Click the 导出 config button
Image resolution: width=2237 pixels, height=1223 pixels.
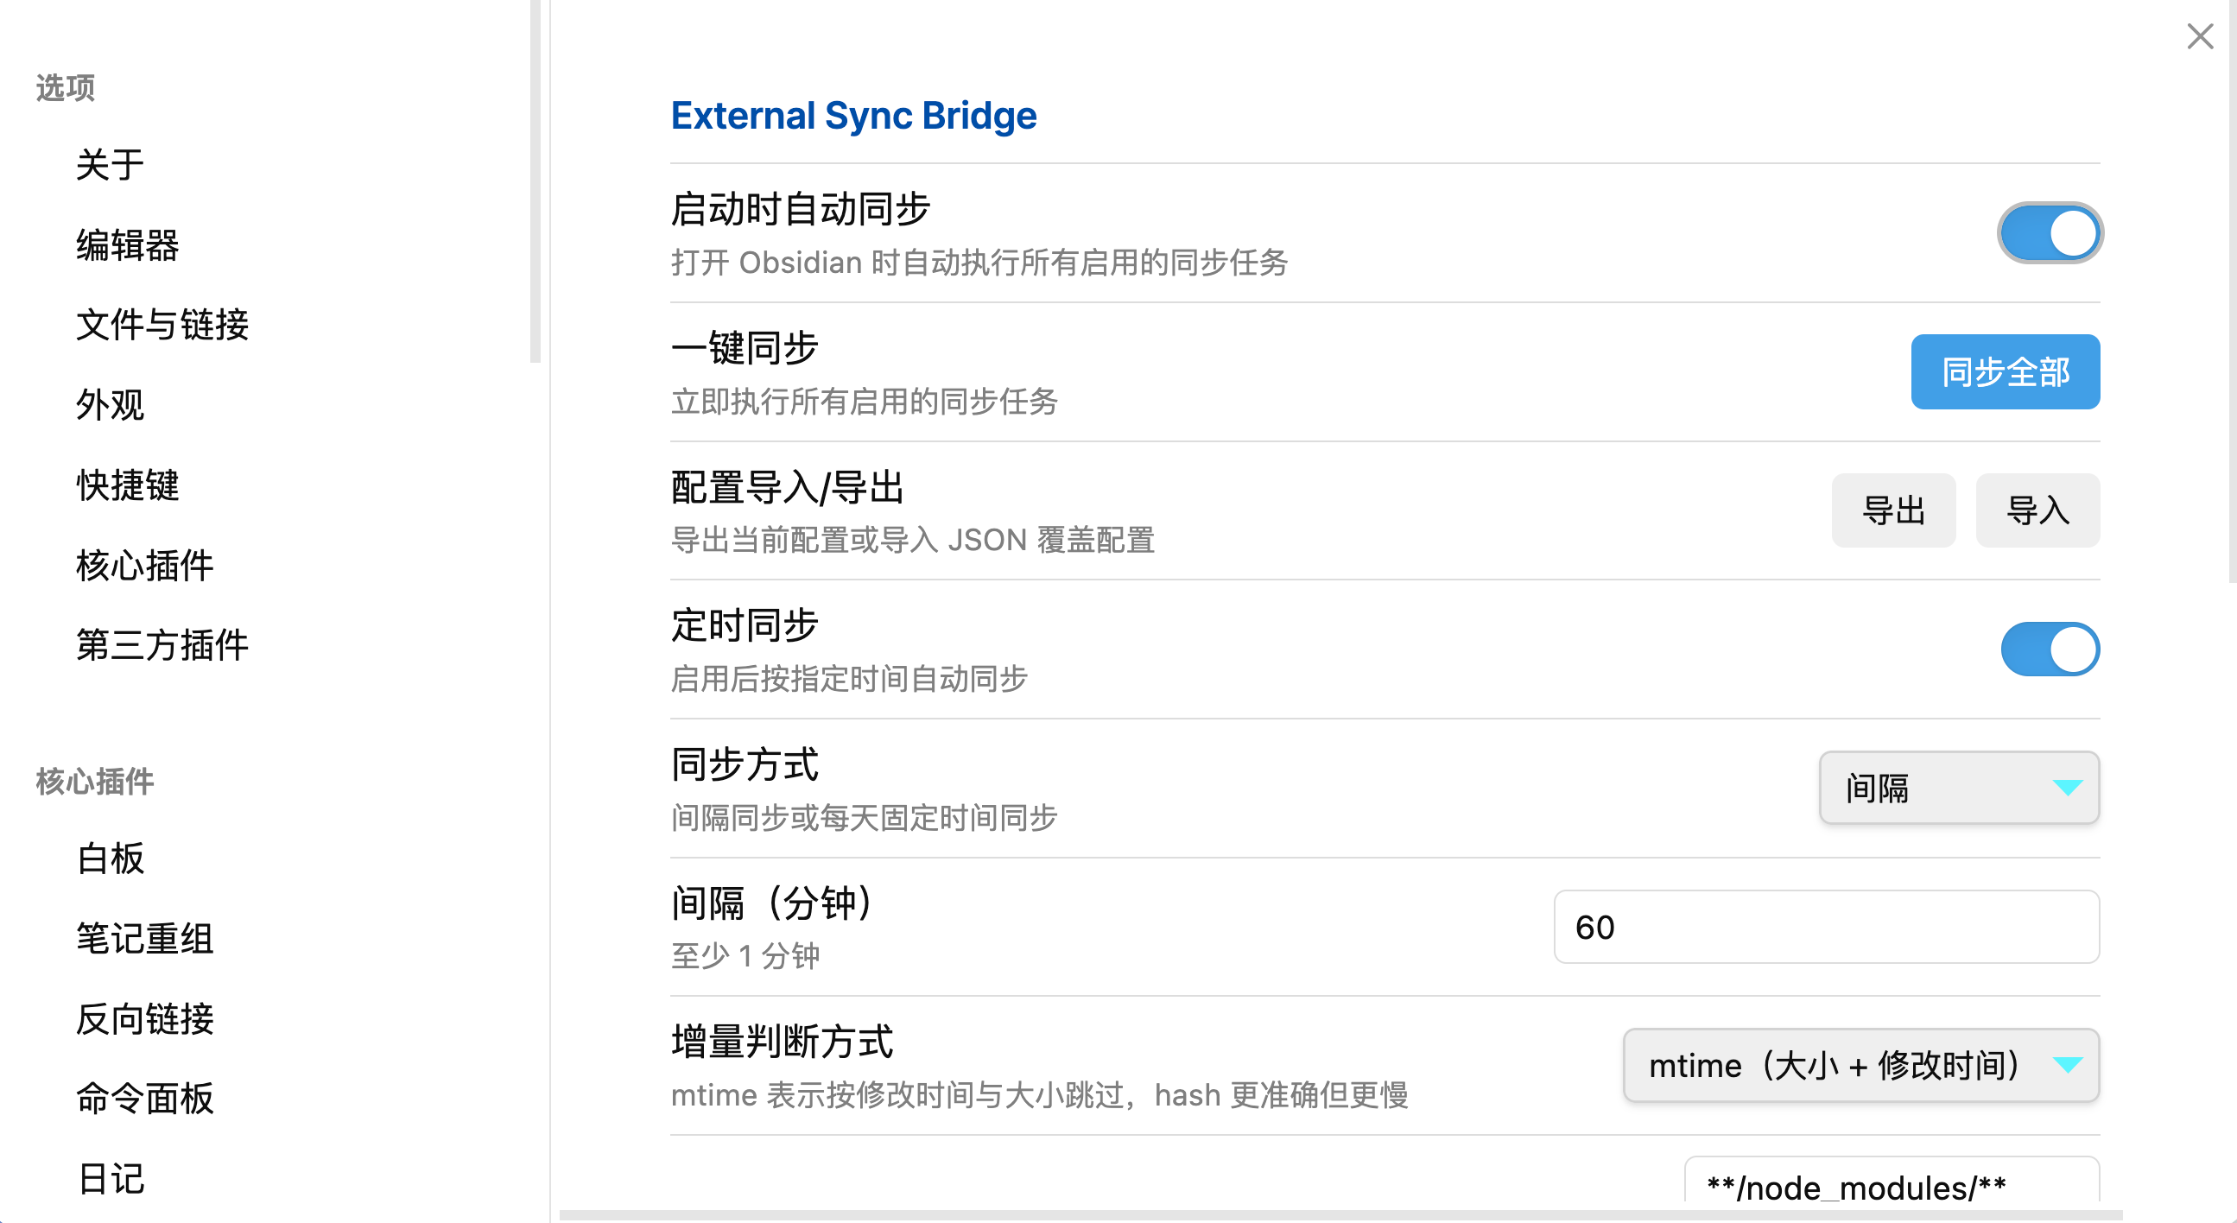[x=1893, y=510]
